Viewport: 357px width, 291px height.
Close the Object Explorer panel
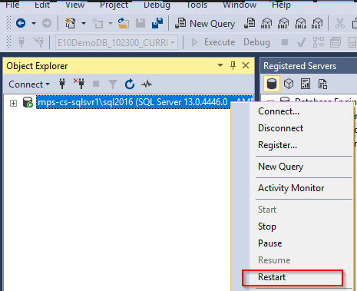[x=246, y=65]
